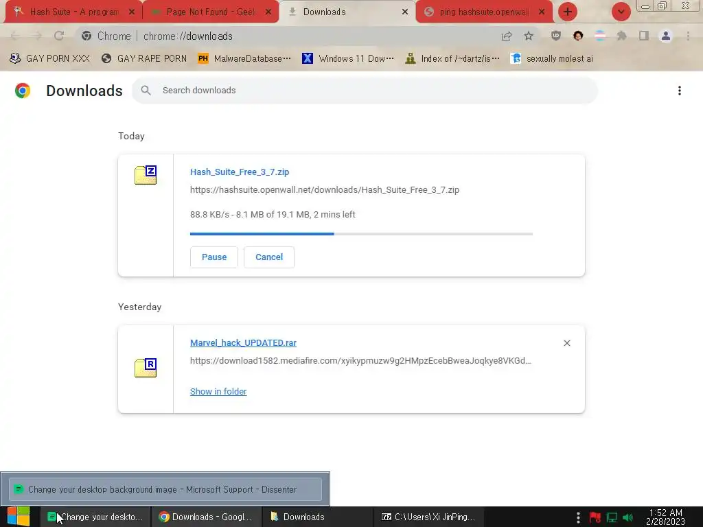Remove Marvel_hack_UPDATED.rar from list
The width and height of the screenshot is (703, 527).
(566, 343)
